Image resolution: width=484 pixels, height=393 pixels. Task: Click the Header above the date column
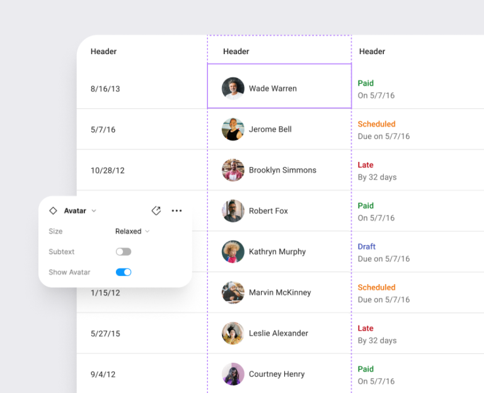pyautogui.click(x=104, y=52)
